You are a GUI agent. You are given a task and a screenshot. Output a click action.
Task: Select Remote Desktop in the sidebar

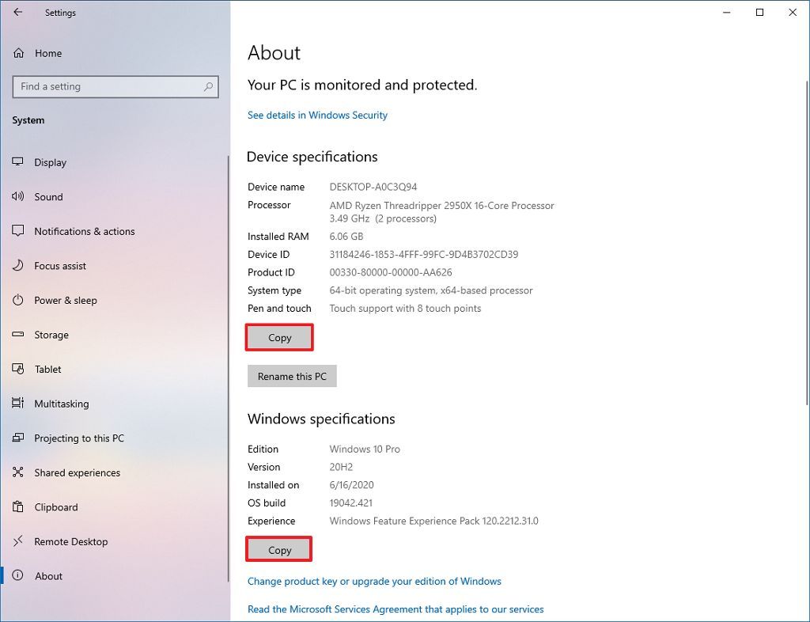pyautogui.click(x=70, y=541)
